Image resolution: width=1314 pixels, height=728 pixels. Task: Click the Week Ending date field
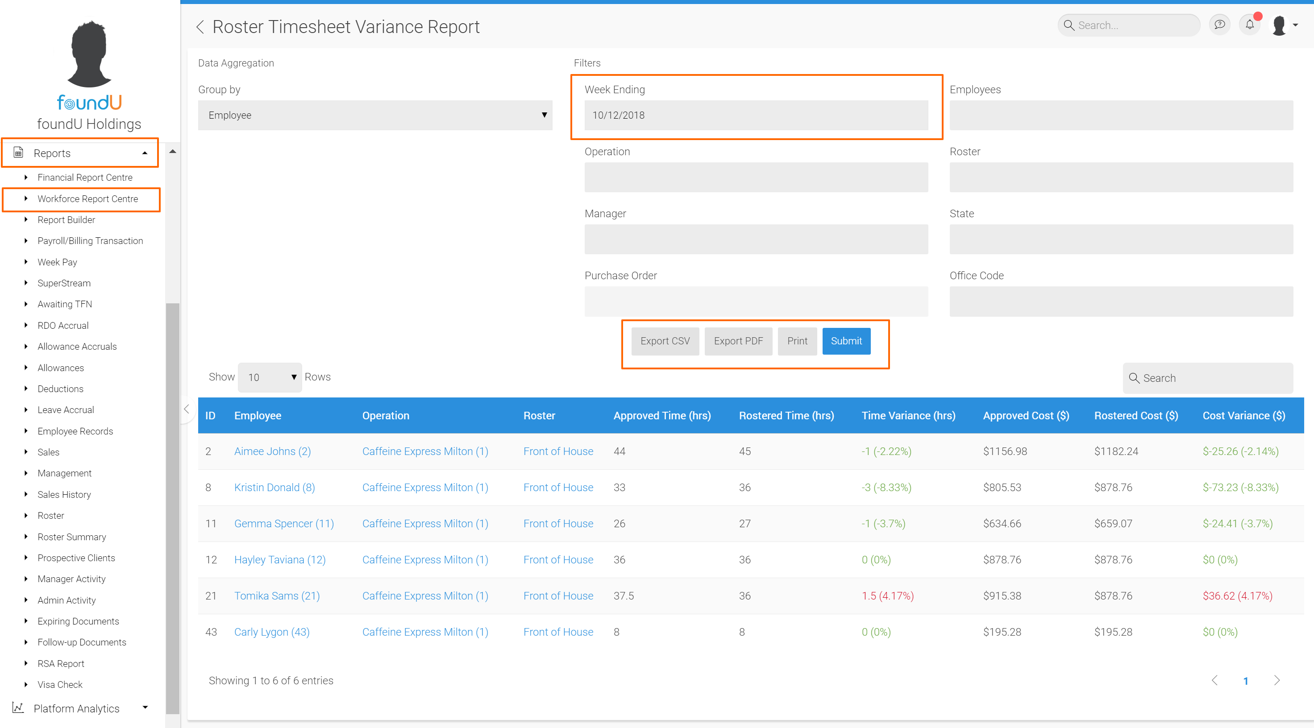coord(756,115)
